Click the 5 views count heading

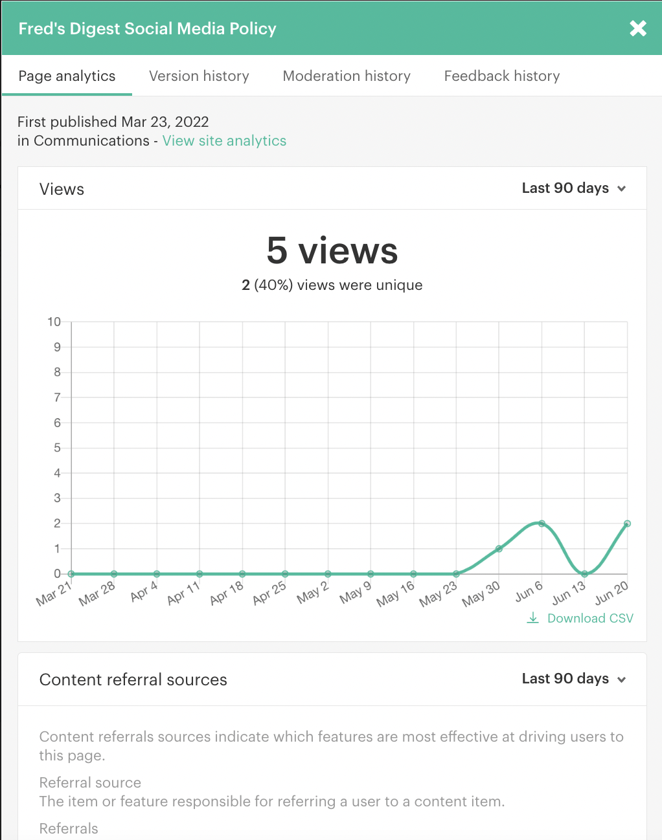[x=332, y=251]
